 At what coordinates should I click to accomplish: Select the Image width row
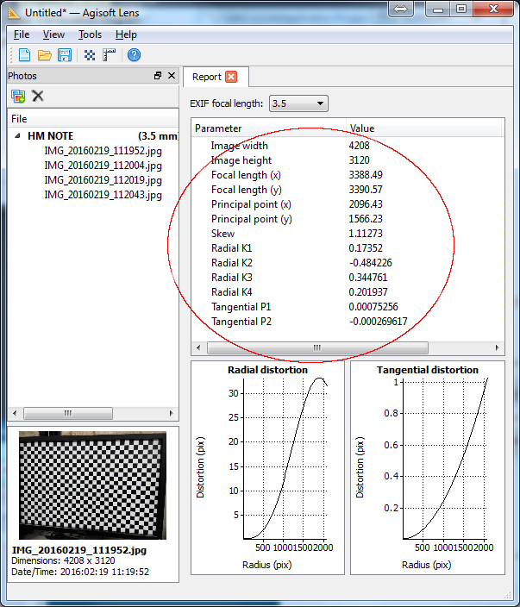[348, 146]
